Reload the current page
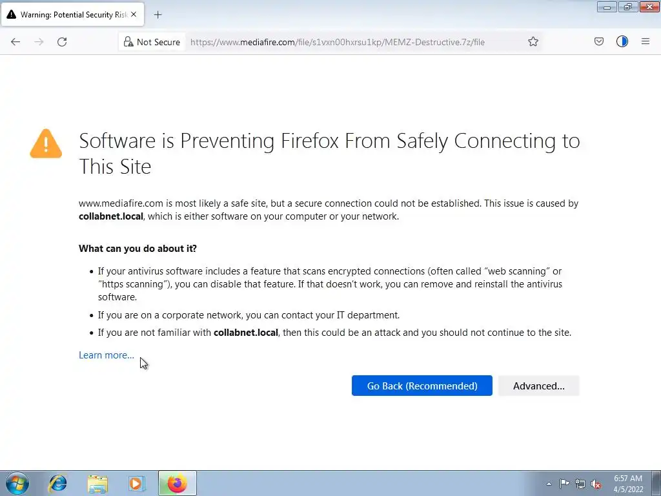This screenshot has height=496, width=661. [x=62, y=42]
